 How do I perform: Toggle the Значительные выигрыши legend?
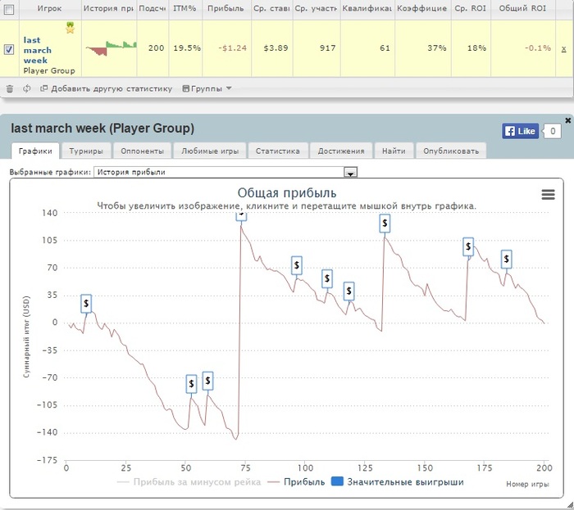tap(397, 482)
